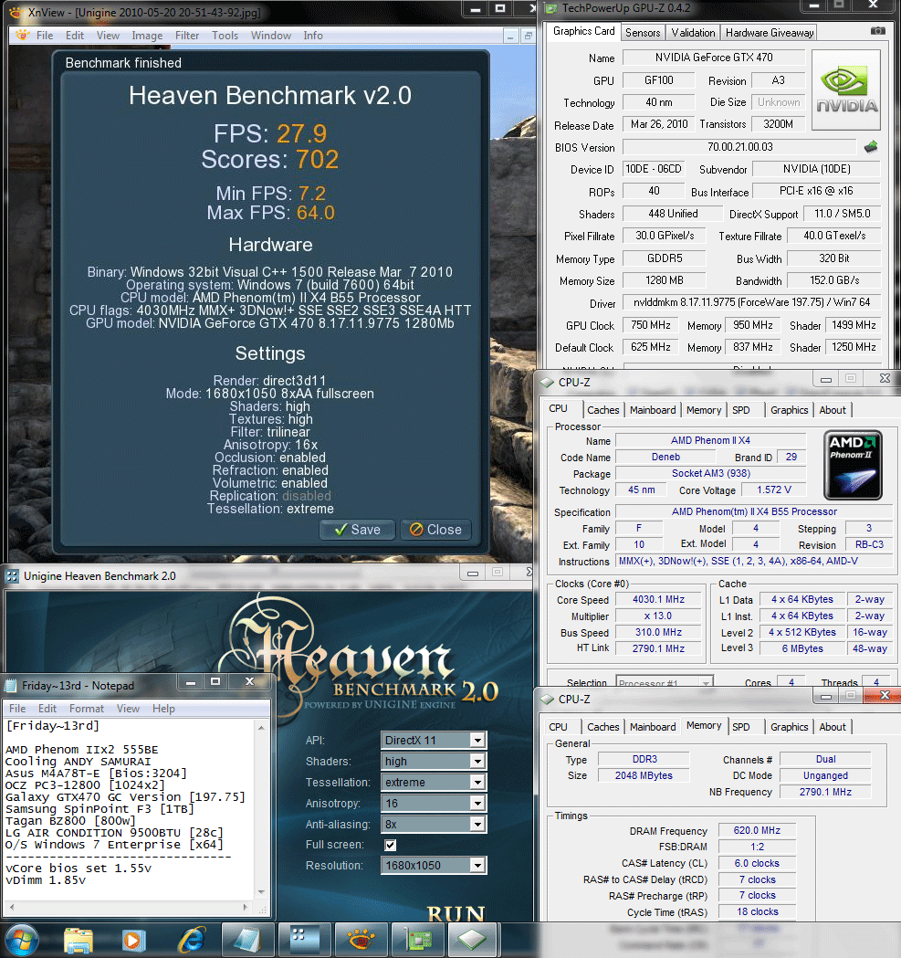
Task: Open the CPU-Z processor Selection dropdown
Action: (665, 682)
